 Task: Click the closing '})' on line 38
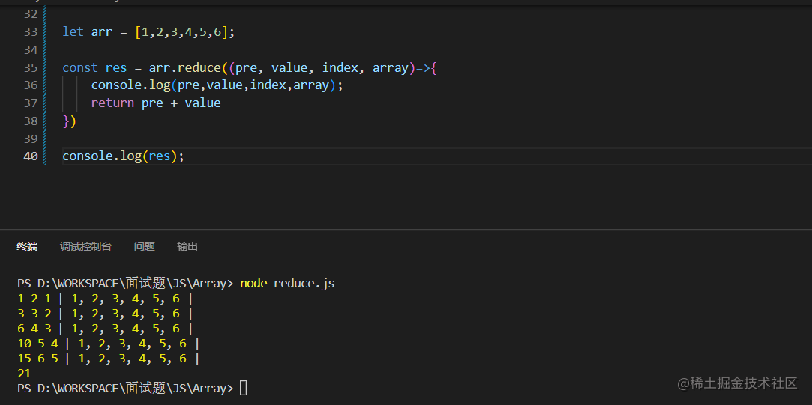click(70, 121)
